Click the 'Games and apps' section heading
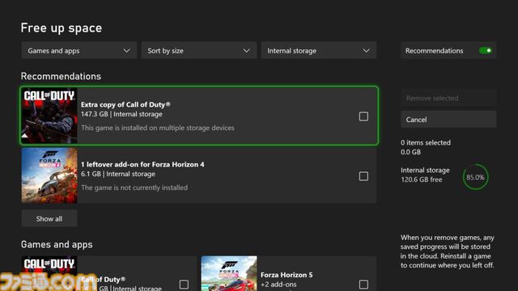 (57, 244)
